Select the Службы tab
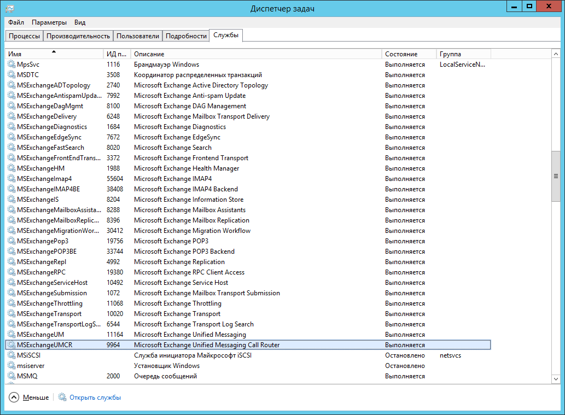This screenshot has width=565, height=415. coord(226,36)
